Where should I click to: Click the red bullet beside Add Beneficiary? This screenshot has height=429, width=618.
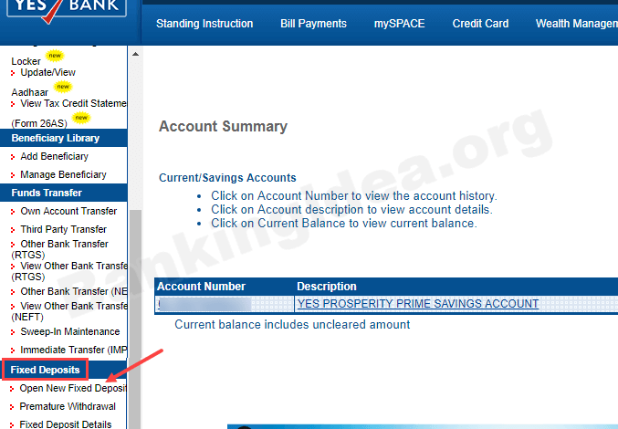coord(13,157)
